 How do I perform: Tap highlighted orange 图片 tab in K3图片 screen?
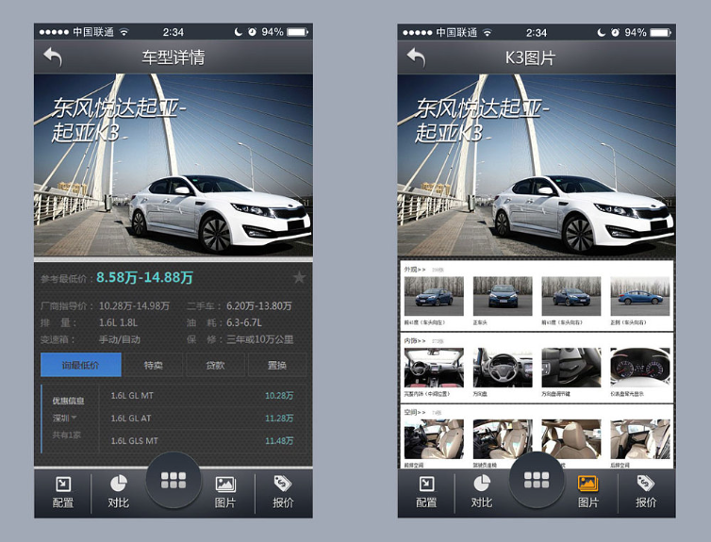588,492
